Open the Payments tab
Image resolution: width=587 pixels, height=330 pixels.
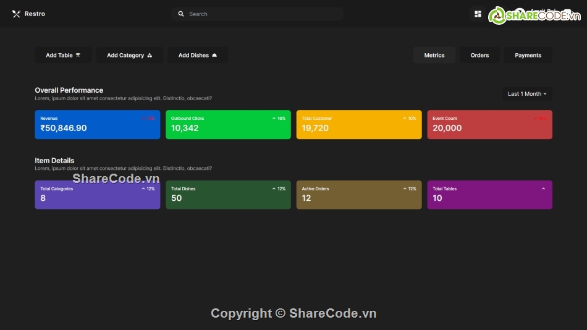click(x=528, y=55)
